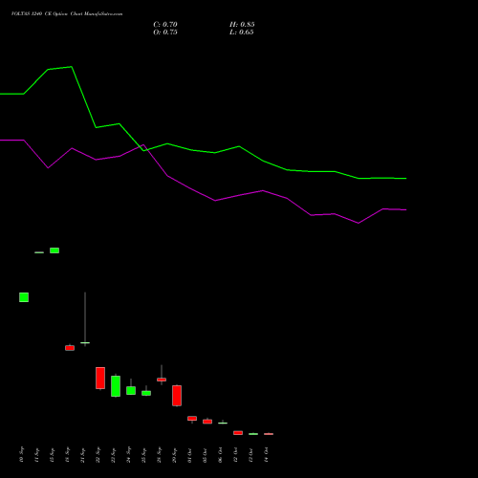Click the green candle above 10 Sep
Image resolution: width=478 pixels, height=478 pixels.
coord(24,297)
